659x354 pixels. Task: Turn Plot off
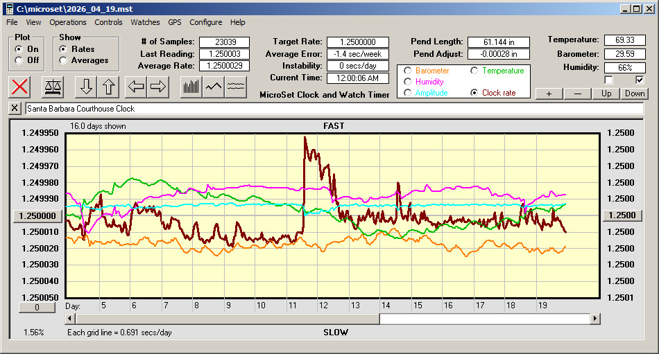coord(19,60)
